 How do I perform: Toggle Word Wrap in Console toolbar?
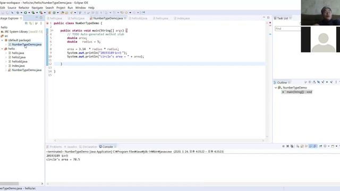pos(306,146)
